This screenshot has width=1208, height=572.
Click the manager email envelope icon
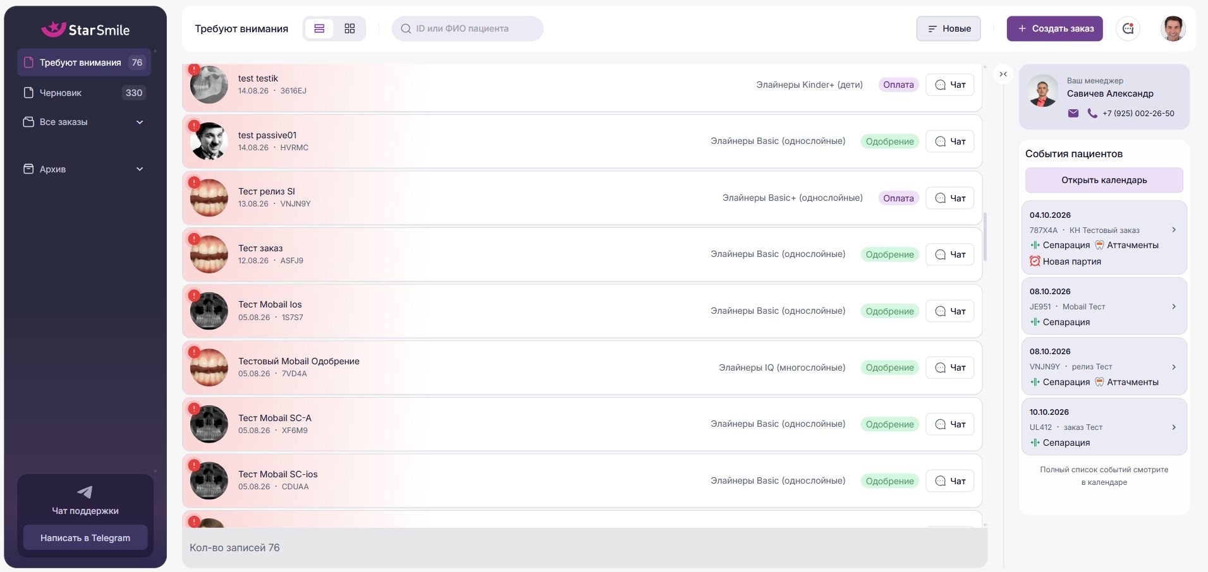[x=1073, y=114]
